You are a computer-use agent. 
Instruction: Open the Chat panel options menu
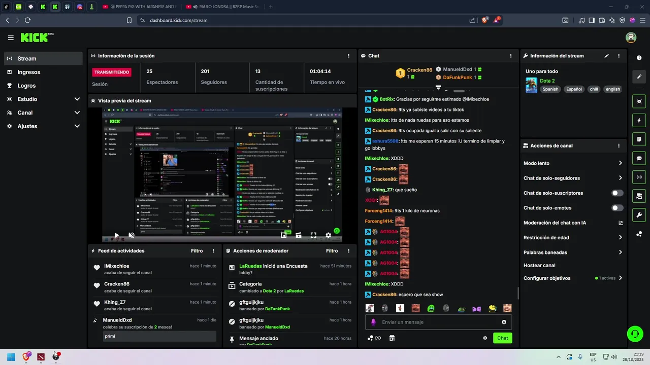[511, 56]
